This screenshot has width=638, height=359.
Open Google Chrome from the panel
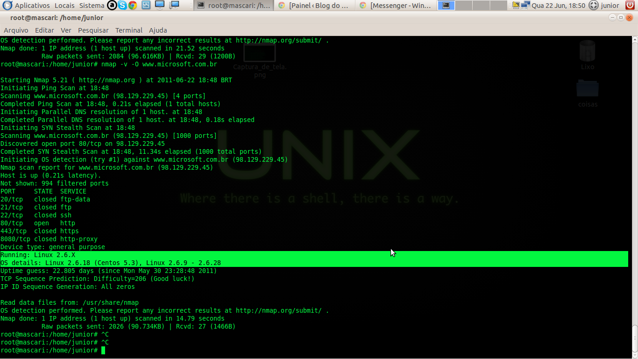tap(134, 5)
